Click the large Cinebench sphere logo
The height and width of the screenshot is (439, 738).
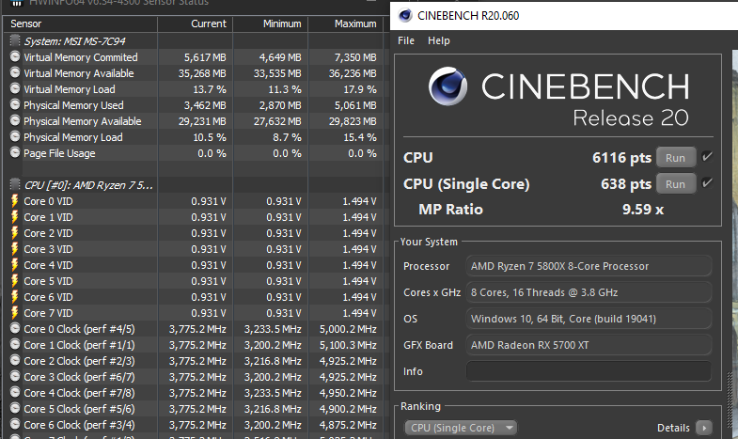coord(448,86)
